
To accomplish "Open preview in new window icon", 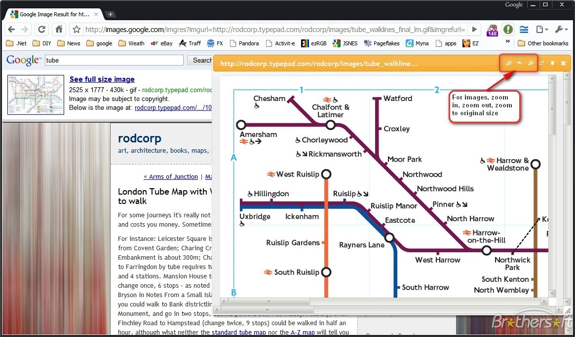I will [541, 64].
